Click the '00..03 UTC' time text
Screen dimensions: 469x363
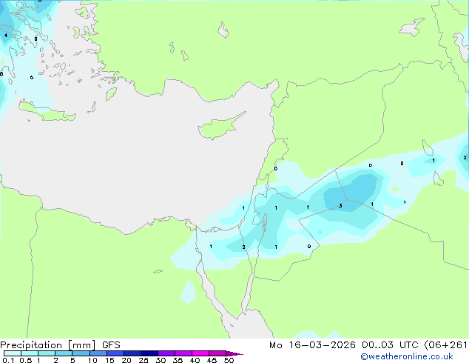(x=390, y=345)
